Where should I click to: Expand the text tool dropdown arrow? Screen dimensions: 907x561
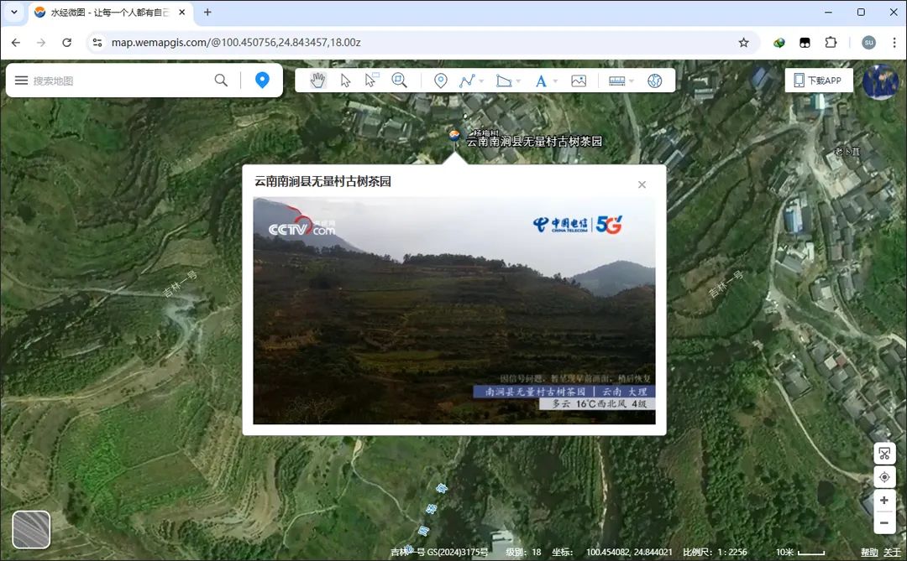[555, 81]
